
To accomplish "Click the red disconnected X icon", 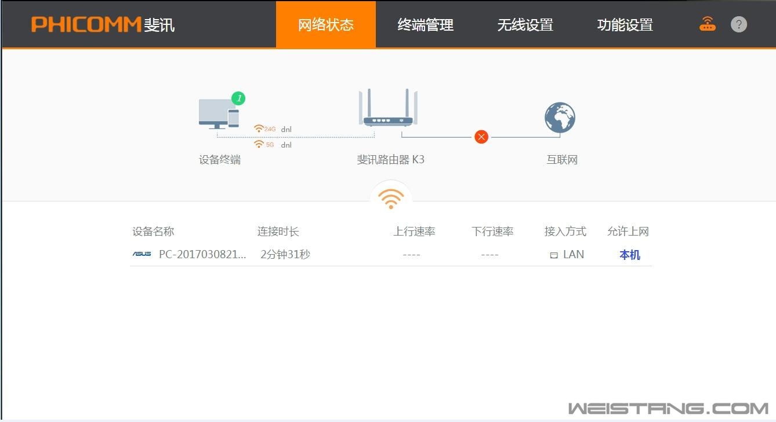I will 481,137.
